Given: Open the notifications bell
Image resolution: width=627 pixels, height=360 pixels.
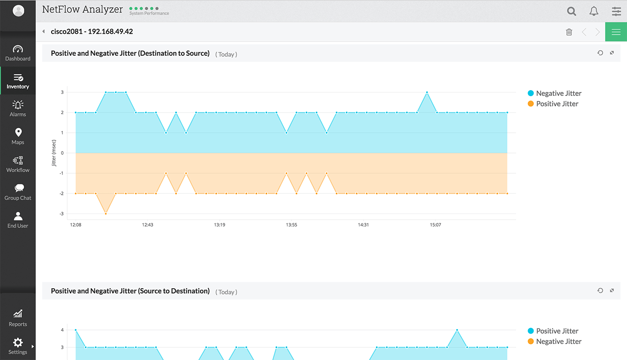Looking at the screenshot, I should point(594,11).
